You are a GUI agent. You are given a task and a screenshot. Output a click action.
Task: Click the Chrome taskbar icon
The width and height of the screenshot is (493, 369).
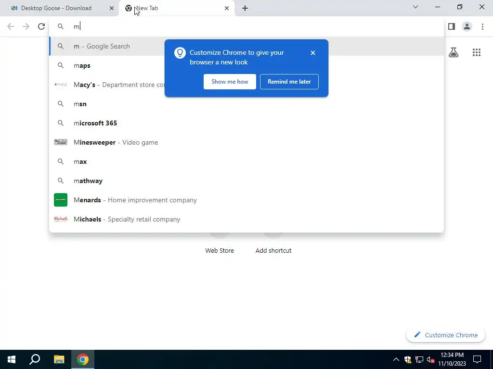pos(83,359)
